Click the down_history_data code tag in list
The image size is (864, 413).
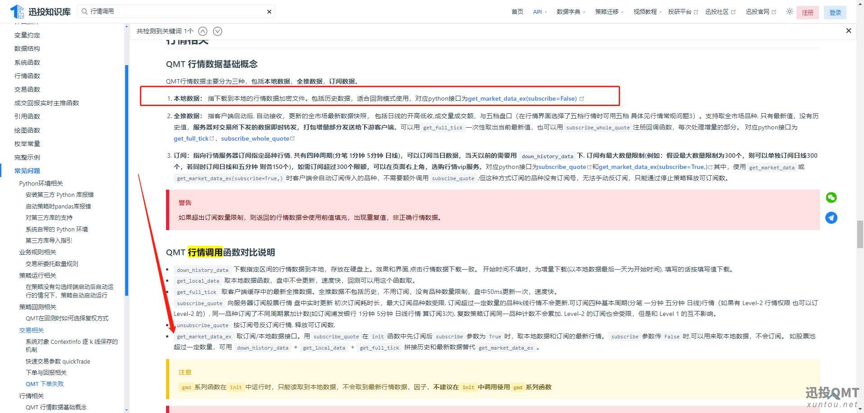click(x=202, y=270)
